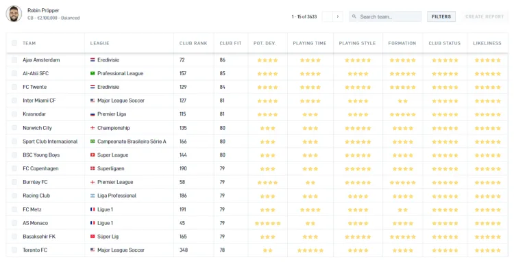Click Toronto FC's five-star playing time rating
This screenshot has height=262, width=514.
point(310,250)
